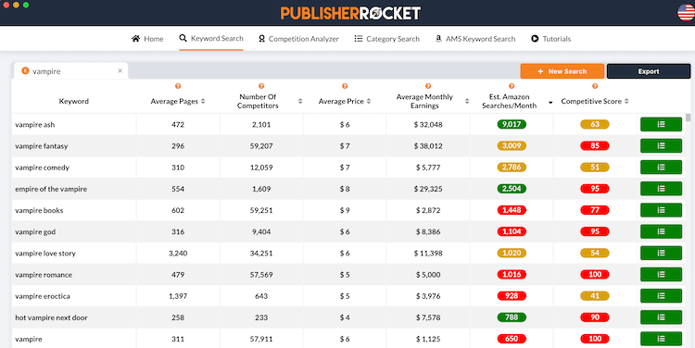Open competition list for hot vampire next door
The height and width of the screenshot is (348, 695).
pyautogui.click(x=661, y=317)
